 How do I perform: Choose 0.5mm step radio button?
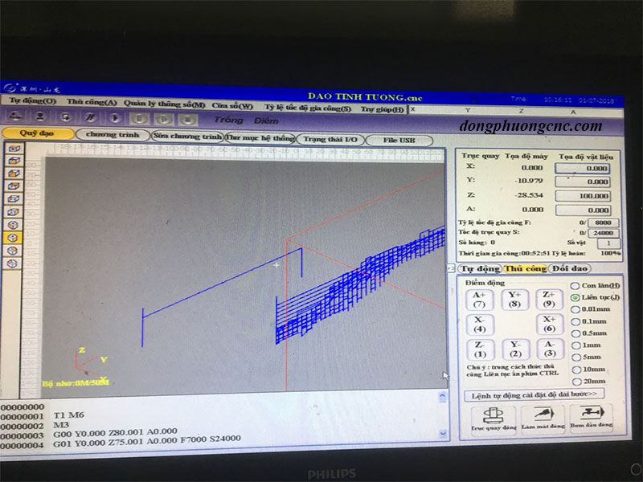[589, 333]
